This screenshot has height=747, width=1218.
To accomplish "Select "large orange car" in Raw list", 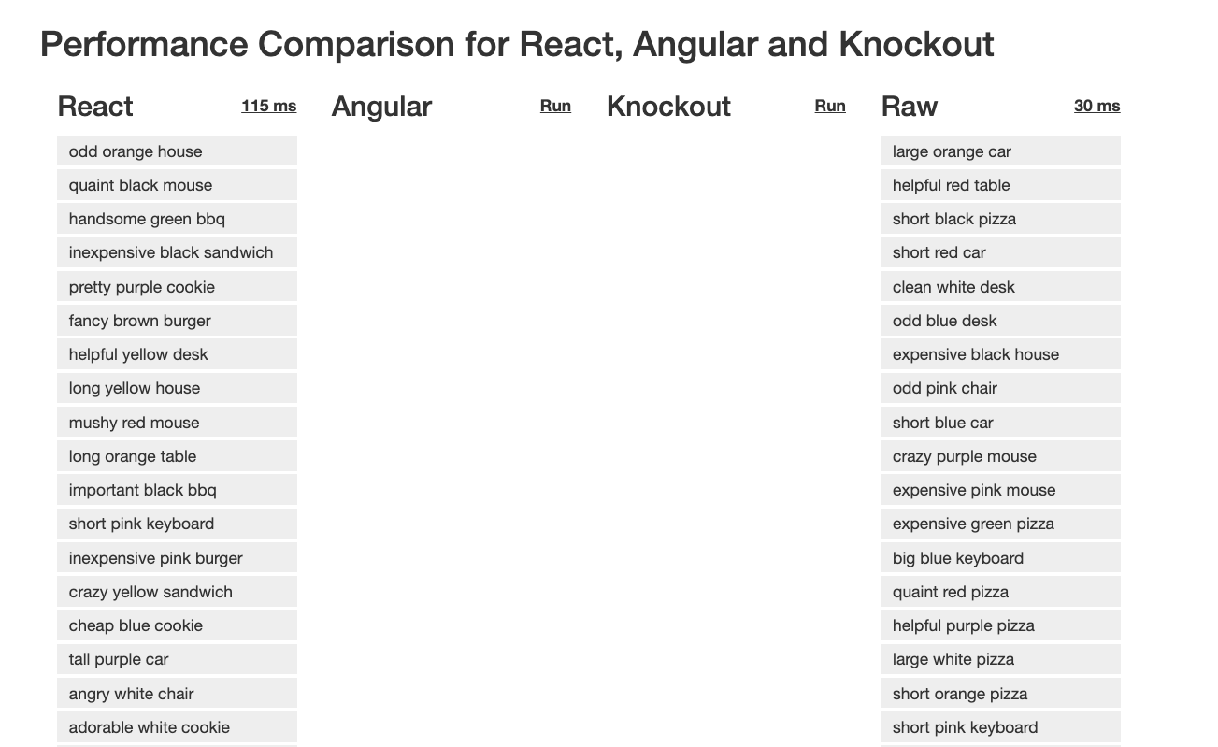I will coord(1000,151).
